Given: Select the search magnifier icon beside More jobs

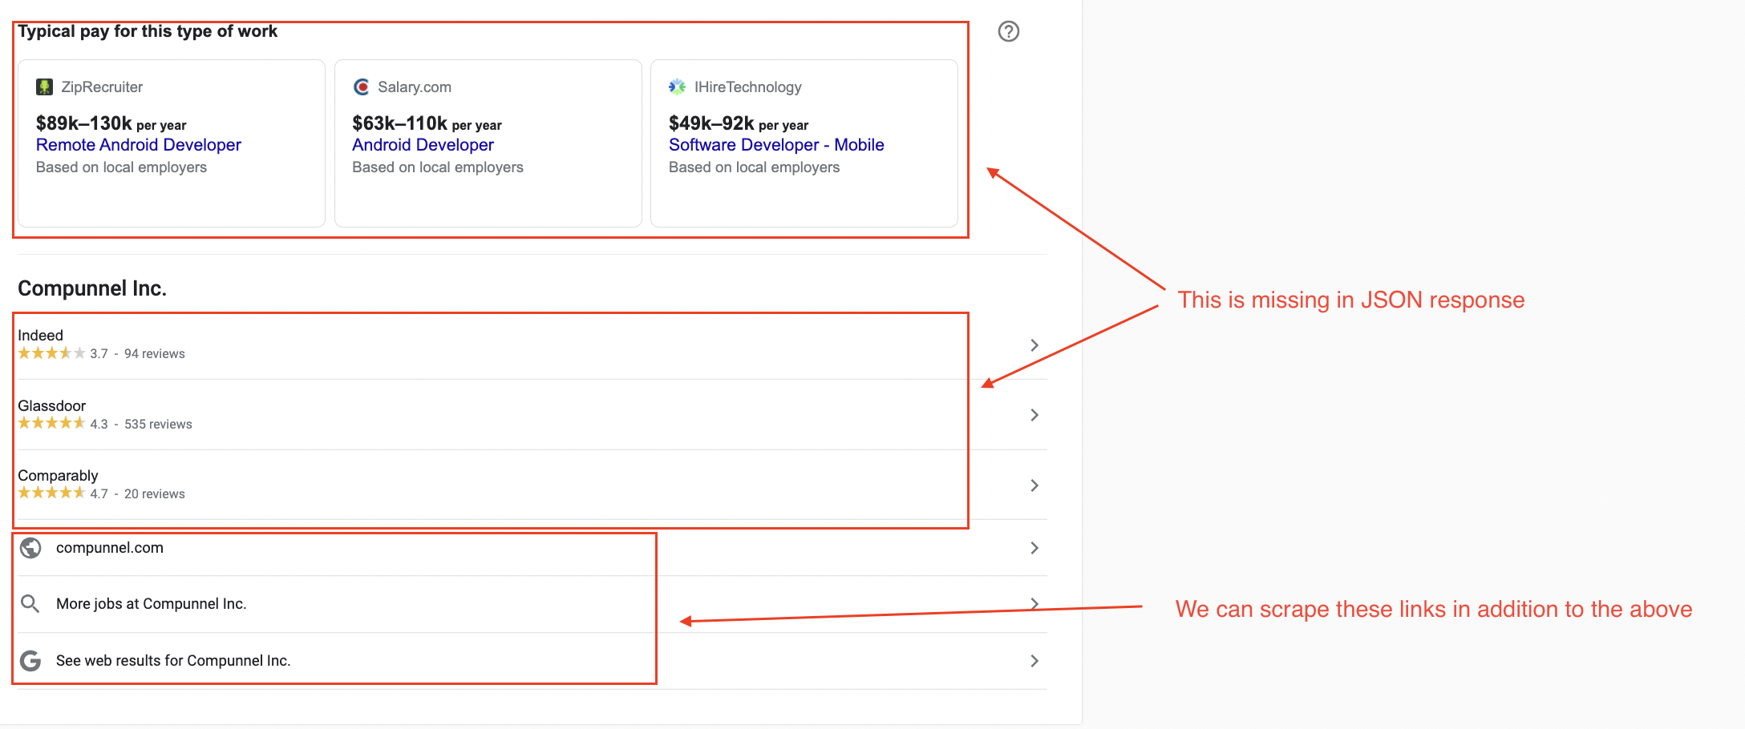Looking at the screenshot, I should (x=30, y=603).
